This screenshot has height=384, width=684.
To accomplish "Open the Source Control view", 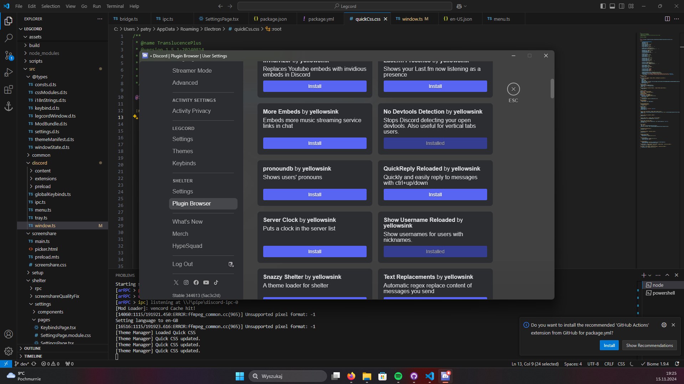I will point(9,56).
